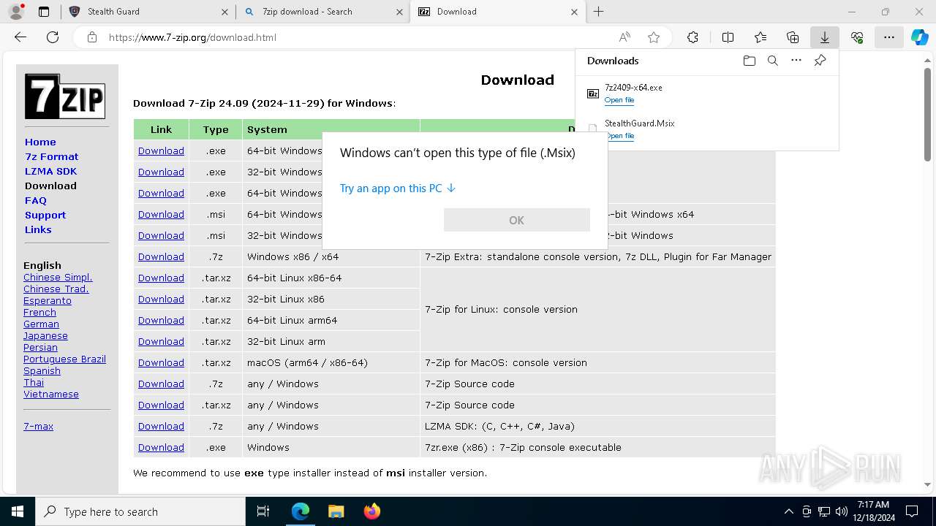The height and width of the screenshot is (526, 936).
Task: Open notification center icon
Action: tap(912, 511)
